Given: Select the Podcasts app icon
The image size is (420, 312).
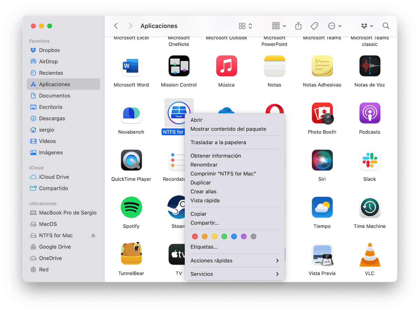Looking at the screenshot, I should coord(370,113).
